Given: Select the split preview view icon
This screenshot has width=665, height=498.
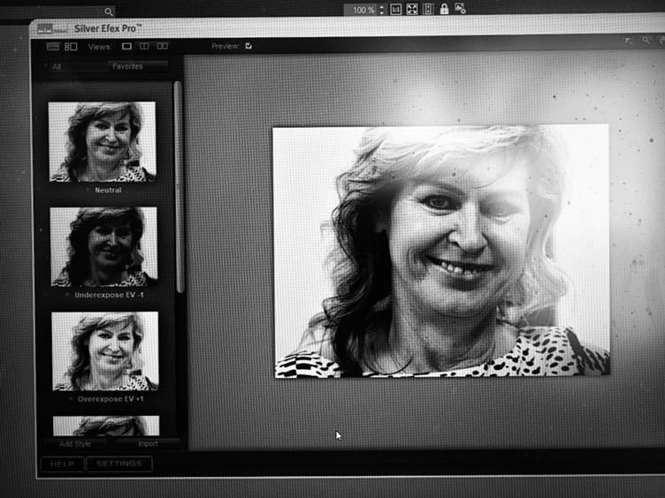Looking at the screenshot, I should click(144, 46).
